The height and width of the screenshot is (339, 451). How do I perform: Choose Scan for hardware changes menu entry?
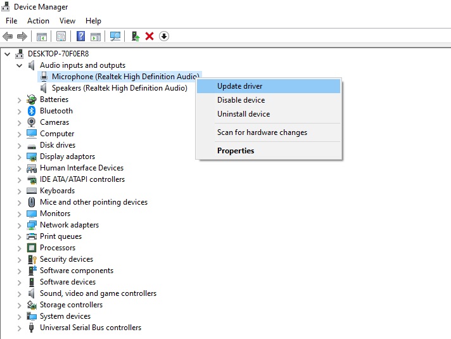269,132
